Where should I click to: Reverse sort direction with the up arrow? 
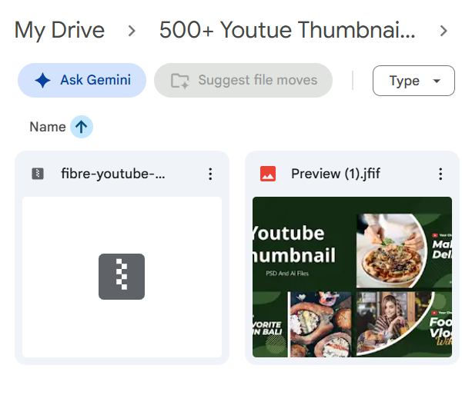tap(82, 127)
